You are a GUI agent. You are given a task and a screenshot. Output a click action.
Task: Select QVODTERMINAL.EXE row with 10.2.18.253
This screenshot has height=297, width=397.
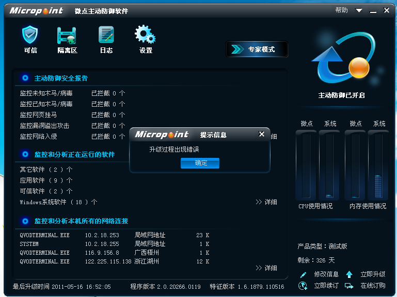pos(115,235)
